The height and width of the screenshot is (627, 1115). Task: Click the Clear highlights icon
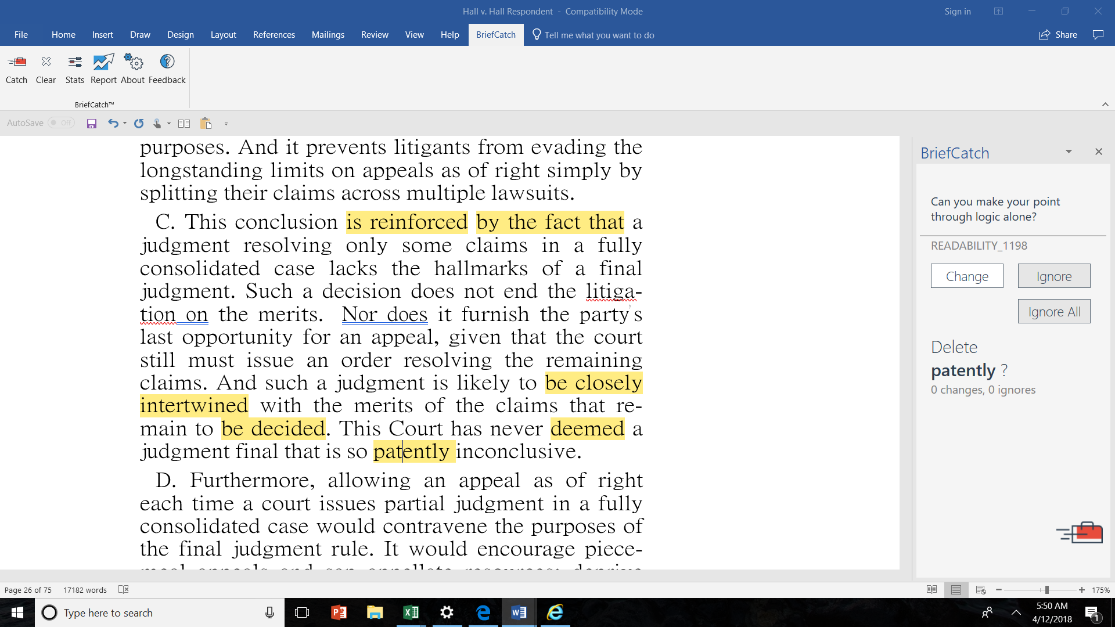tap(46, 62)
